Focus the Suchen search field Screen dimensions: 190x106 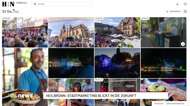click(62, 4)
